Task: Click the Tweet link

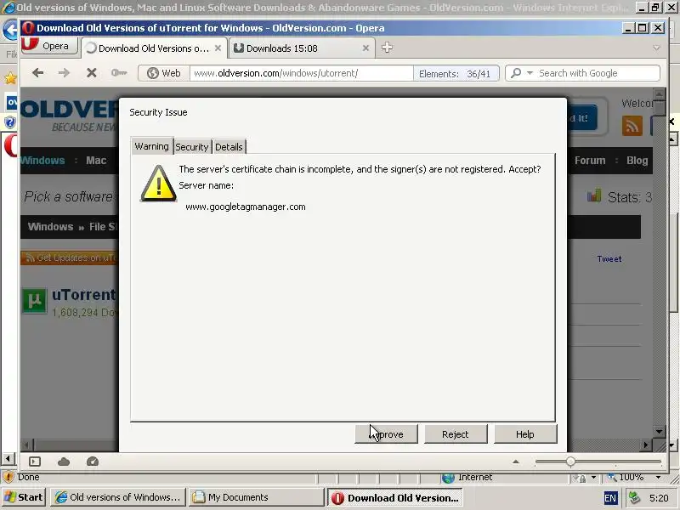Action: tap(609, 259)
